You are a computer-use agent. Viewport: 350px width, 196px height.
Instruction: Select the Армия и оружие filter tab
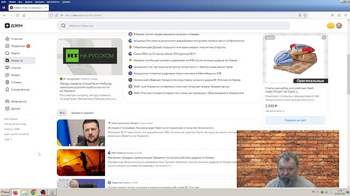click(83, 113)
